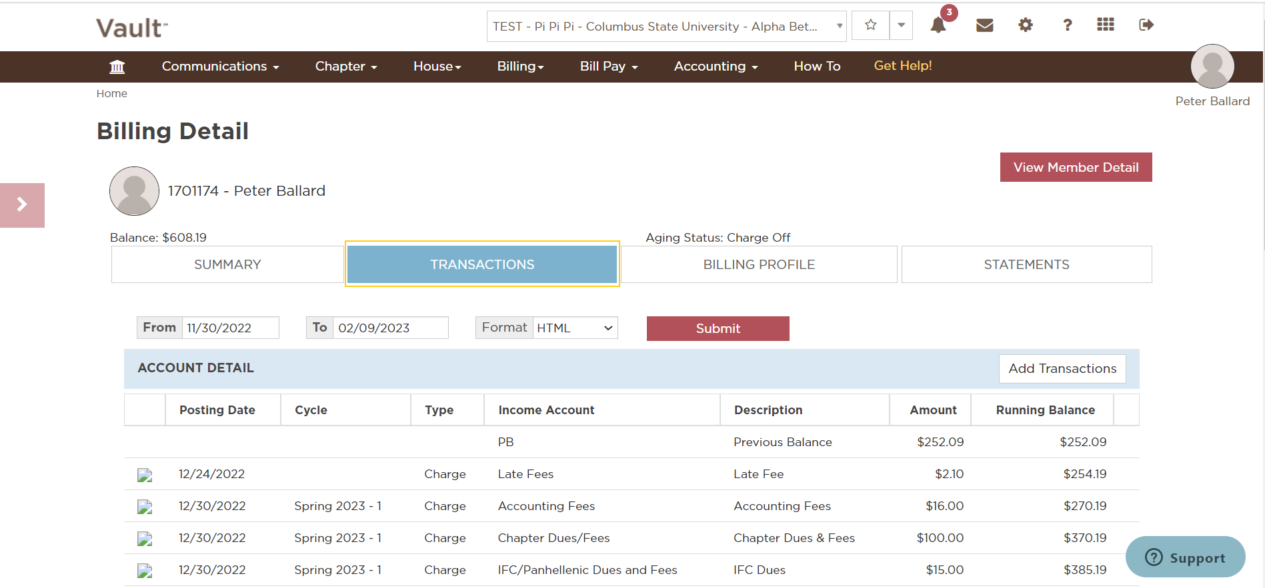Click the Add Transactions button
This screenshot has height=588, width=1265.
1062,369
